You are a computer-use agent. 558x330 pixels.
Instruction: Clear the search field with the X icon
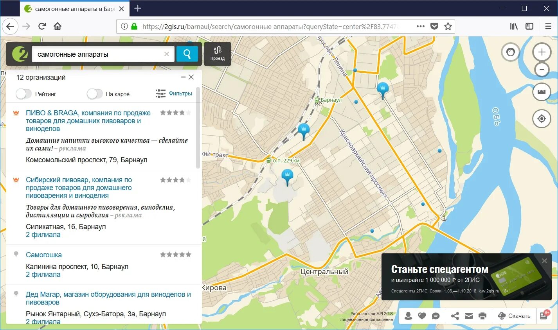(x=167, y=54)
